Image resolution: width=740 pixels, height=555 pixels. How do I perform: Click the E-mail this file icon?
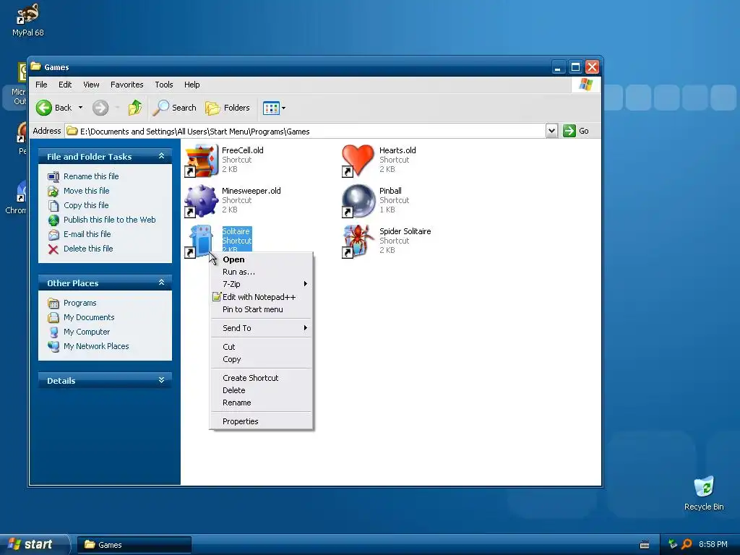pyautogui.click(x=53, y=235)
